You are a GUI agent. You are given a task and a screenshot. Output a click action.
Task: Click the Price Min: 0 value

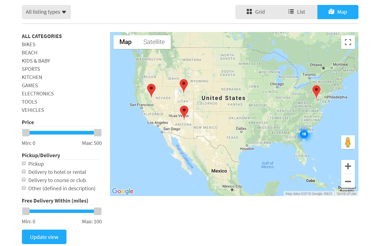28,143
